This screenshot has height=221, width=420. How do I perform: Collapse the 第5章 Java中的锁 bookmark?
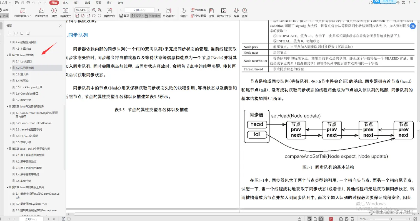pos(7,55)
